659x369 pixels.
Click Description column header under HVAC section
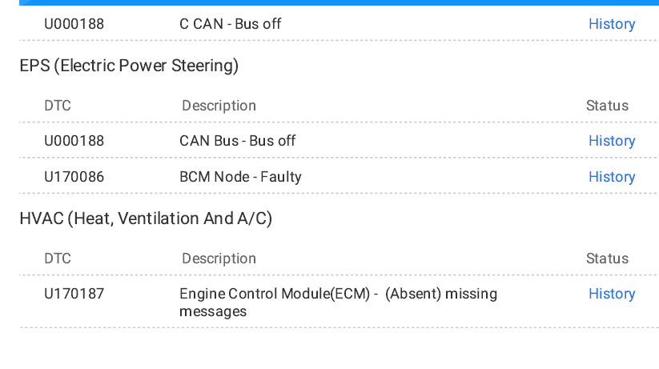219,259
